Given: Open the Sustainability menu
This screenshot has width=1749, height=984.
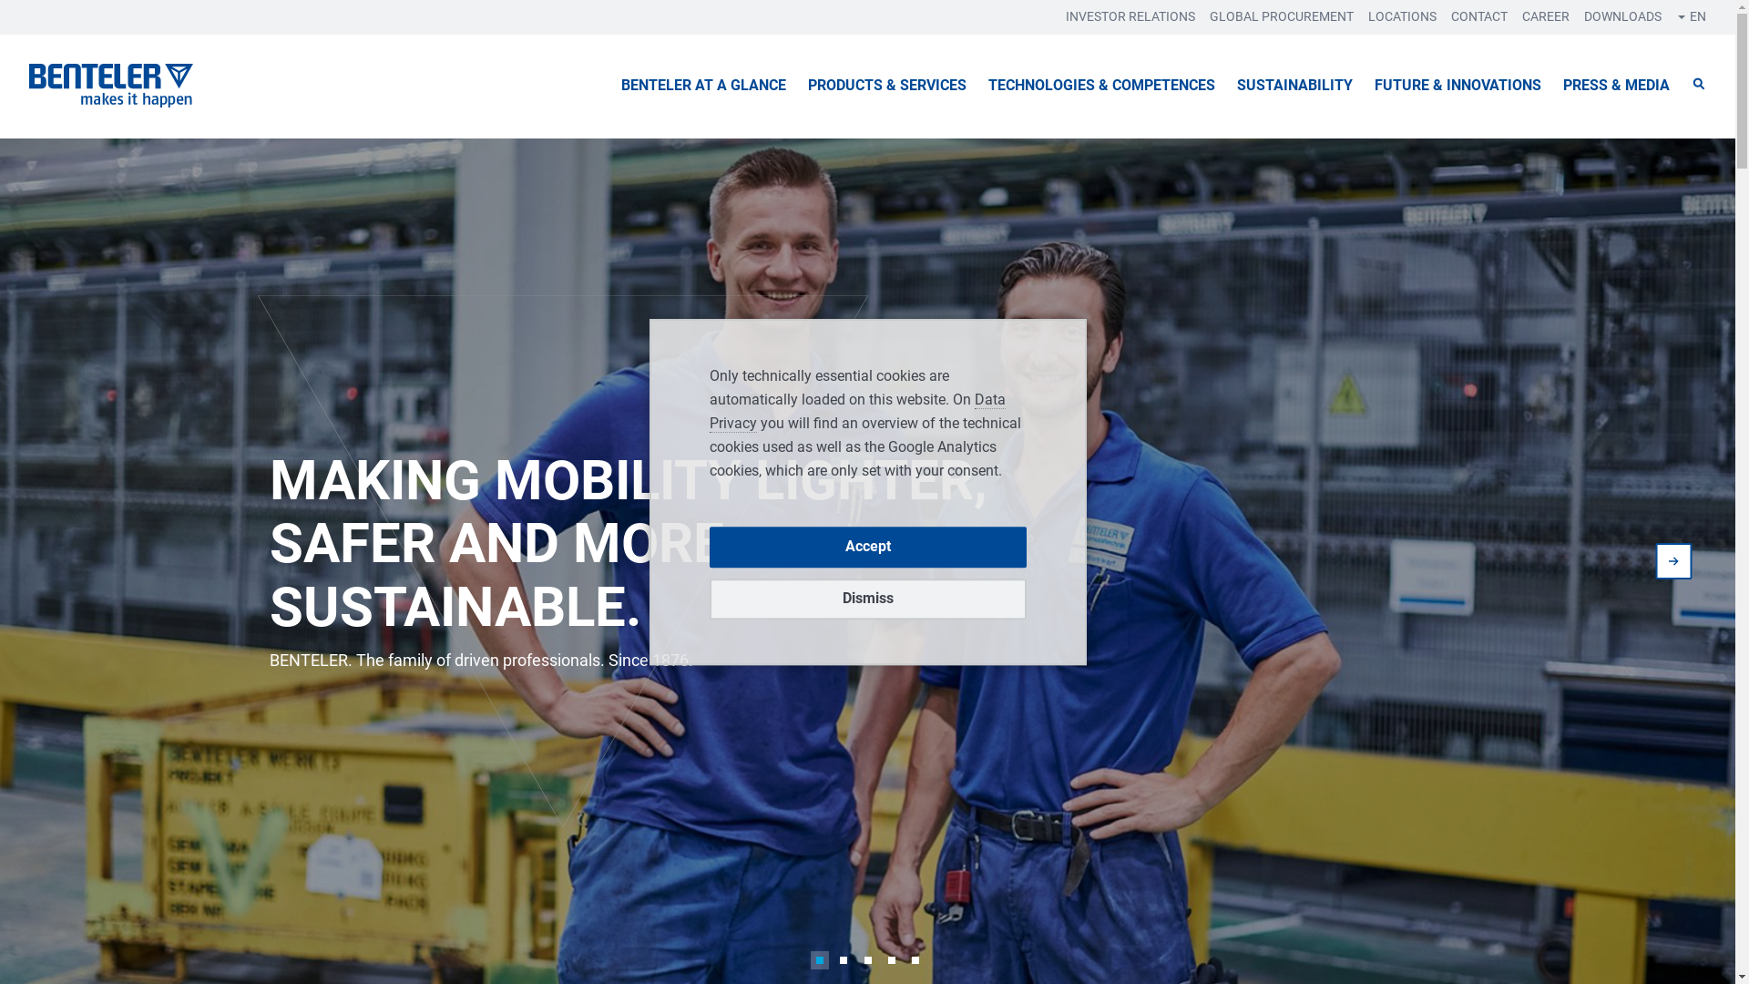Looking at the screenshot, I should [x=1294, y=86].
